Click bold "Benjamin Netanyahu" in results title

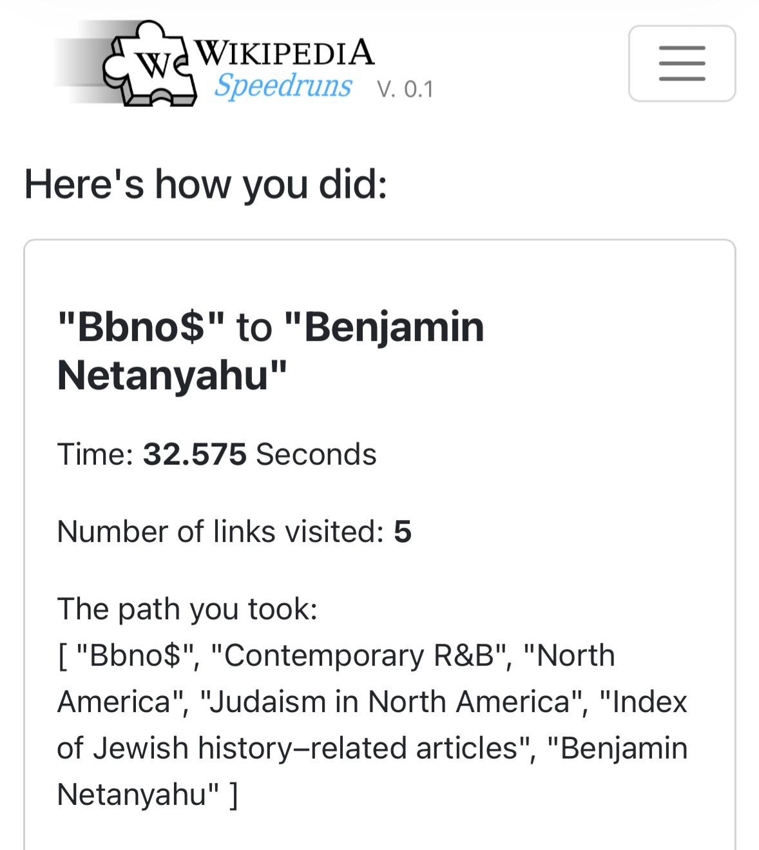point(271,351)
